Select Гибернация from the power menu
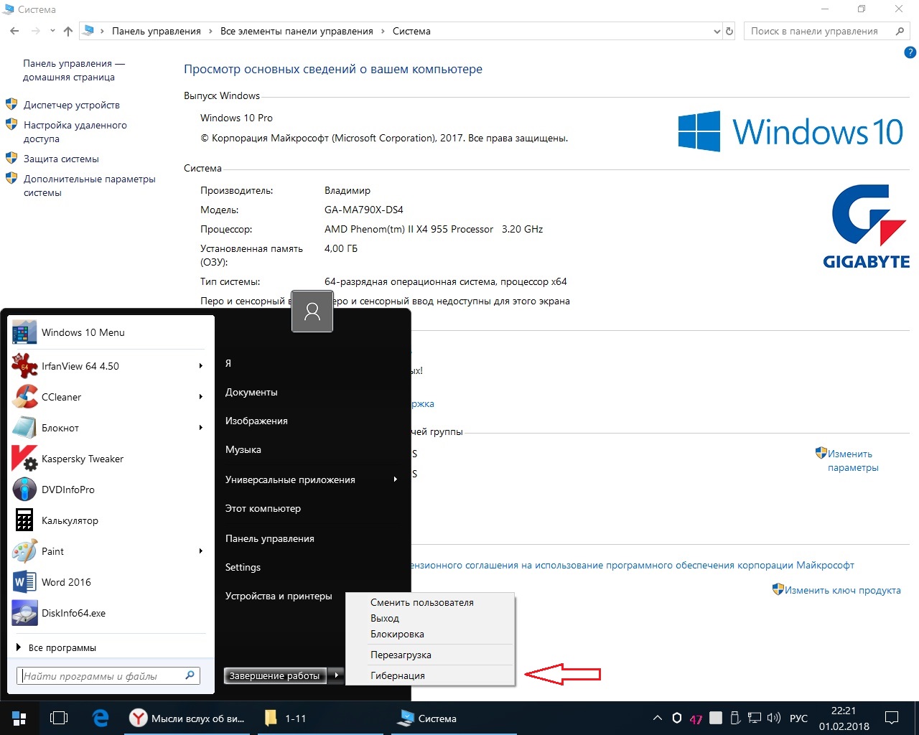 (430, 675)
